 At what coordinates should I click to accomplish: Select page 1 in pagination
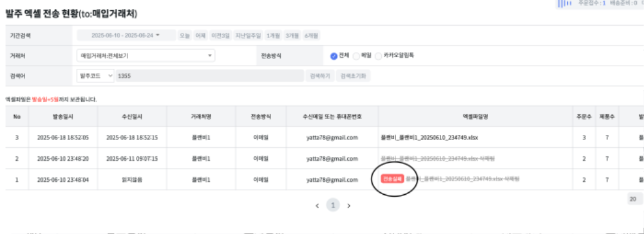click(x=333, y=205)
